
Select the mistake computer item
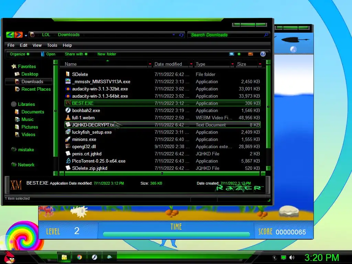(x=26, y=150)
